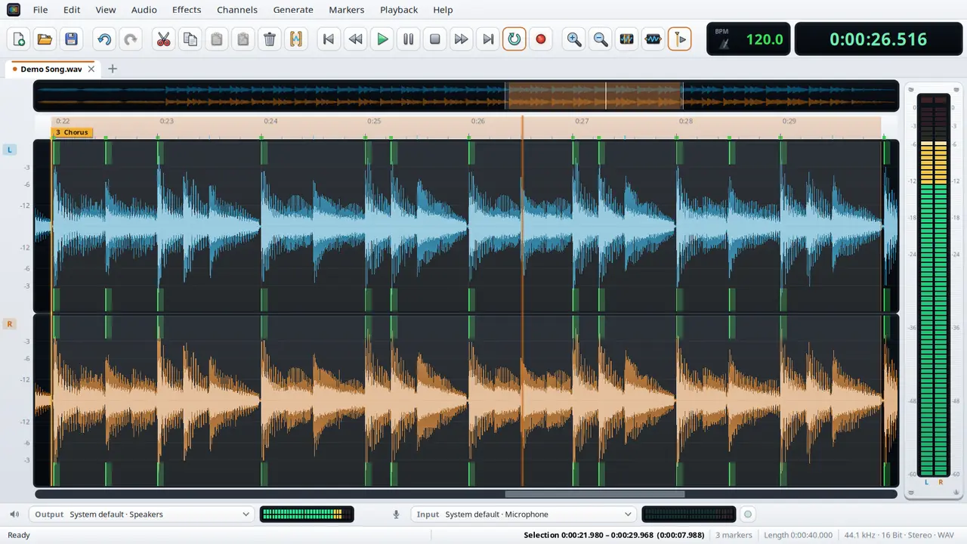Click the app logo icon in the menu bar
Image resolution: width=967 pixels, height=544 pixels.
(14, 10)
